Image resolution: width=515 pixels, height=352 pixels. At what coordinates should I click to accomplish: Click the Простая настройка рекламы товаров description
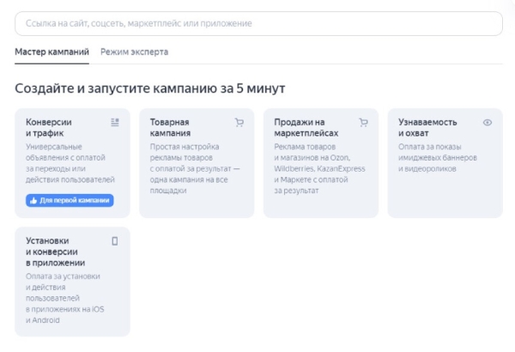point(195,168)
